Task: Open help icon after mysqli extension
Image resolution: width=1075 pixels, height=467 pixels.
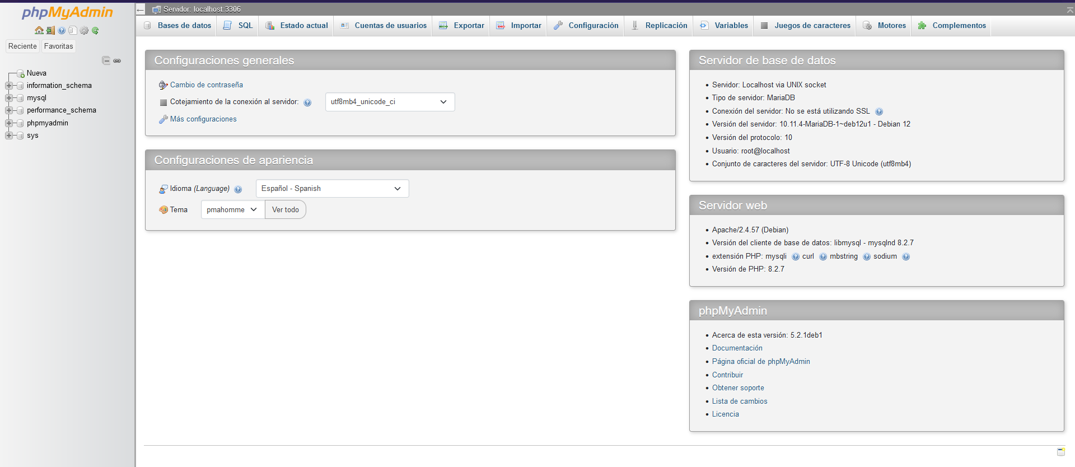Action: pyautogui.click(x=796, y=256)
